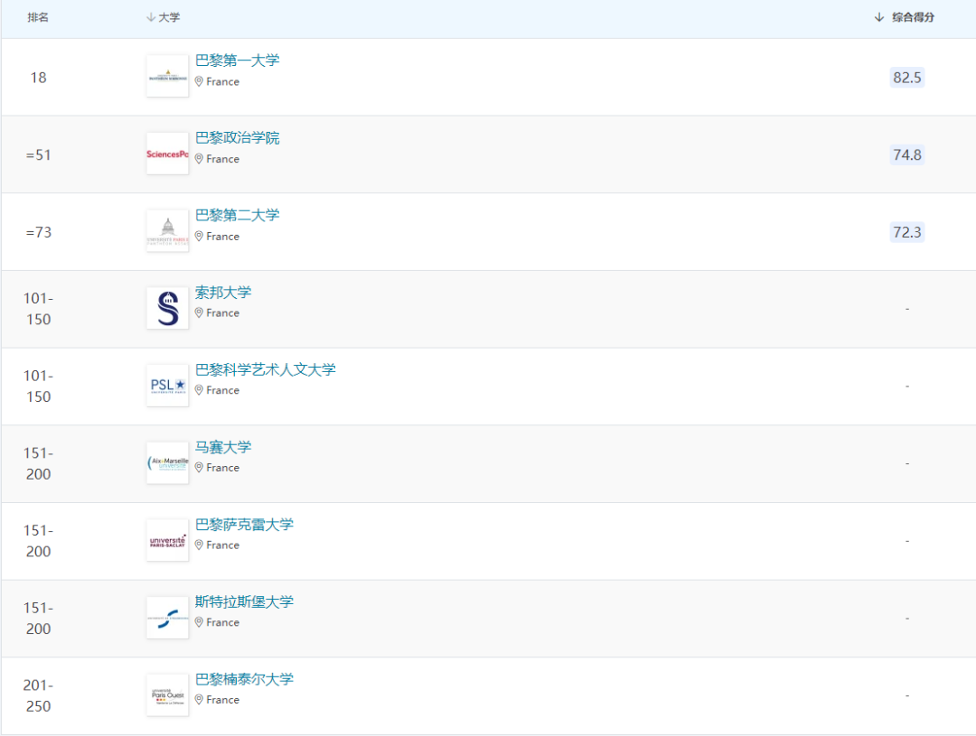Image resolution: width=976 pixels, height=736 pixels.
Task: Click the Panthéon Sorbonne logo for 巴黎第一大学
Action: [167, 76]
